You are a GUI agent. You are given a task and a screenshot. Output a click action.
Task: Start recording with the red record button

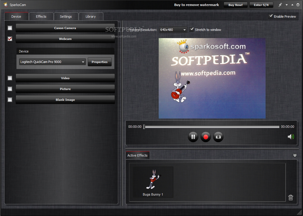(x=206, y=137)
